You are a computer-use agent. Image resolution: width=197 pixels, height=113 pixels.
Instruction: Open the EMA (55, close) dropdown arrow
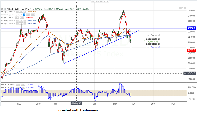pyautogui.click(x=14, y=12)
